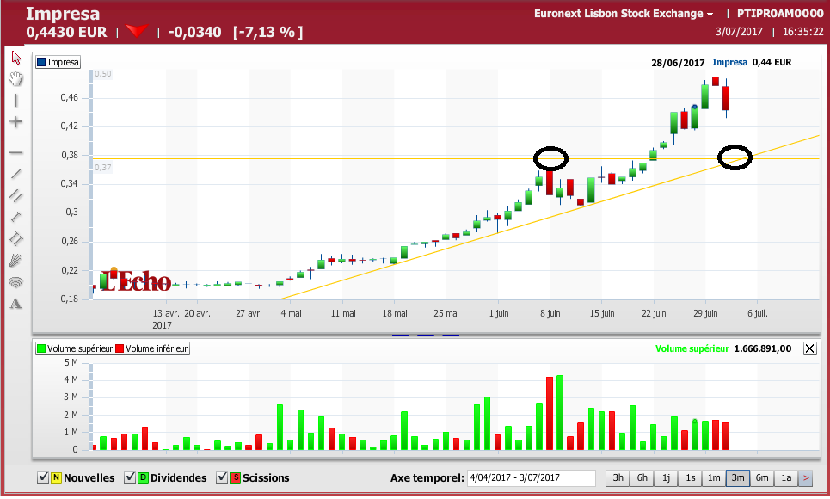This screenshot has width=830, height=499.
Task: Click the red S splits icon
Action: tap(235, 477)
